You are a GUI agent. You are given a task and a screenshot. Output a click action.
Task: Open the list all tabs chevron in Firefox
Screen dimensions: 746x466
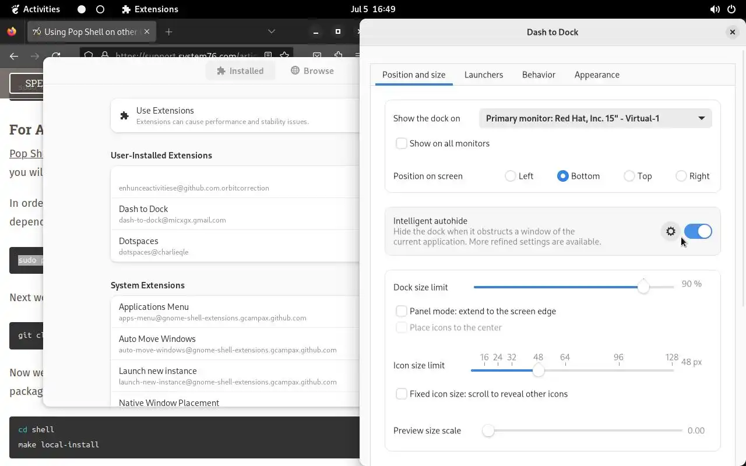(x=272, y=31)
